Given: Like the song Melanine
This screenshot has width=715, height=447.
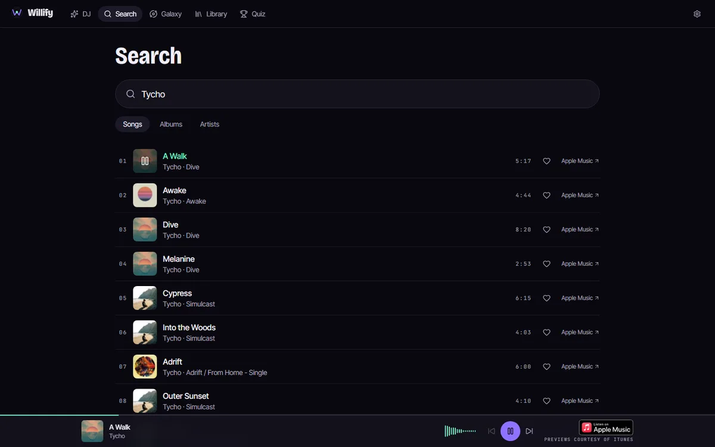Looking at the screenshot, I should pyautogui.click(x=546, y=264).
